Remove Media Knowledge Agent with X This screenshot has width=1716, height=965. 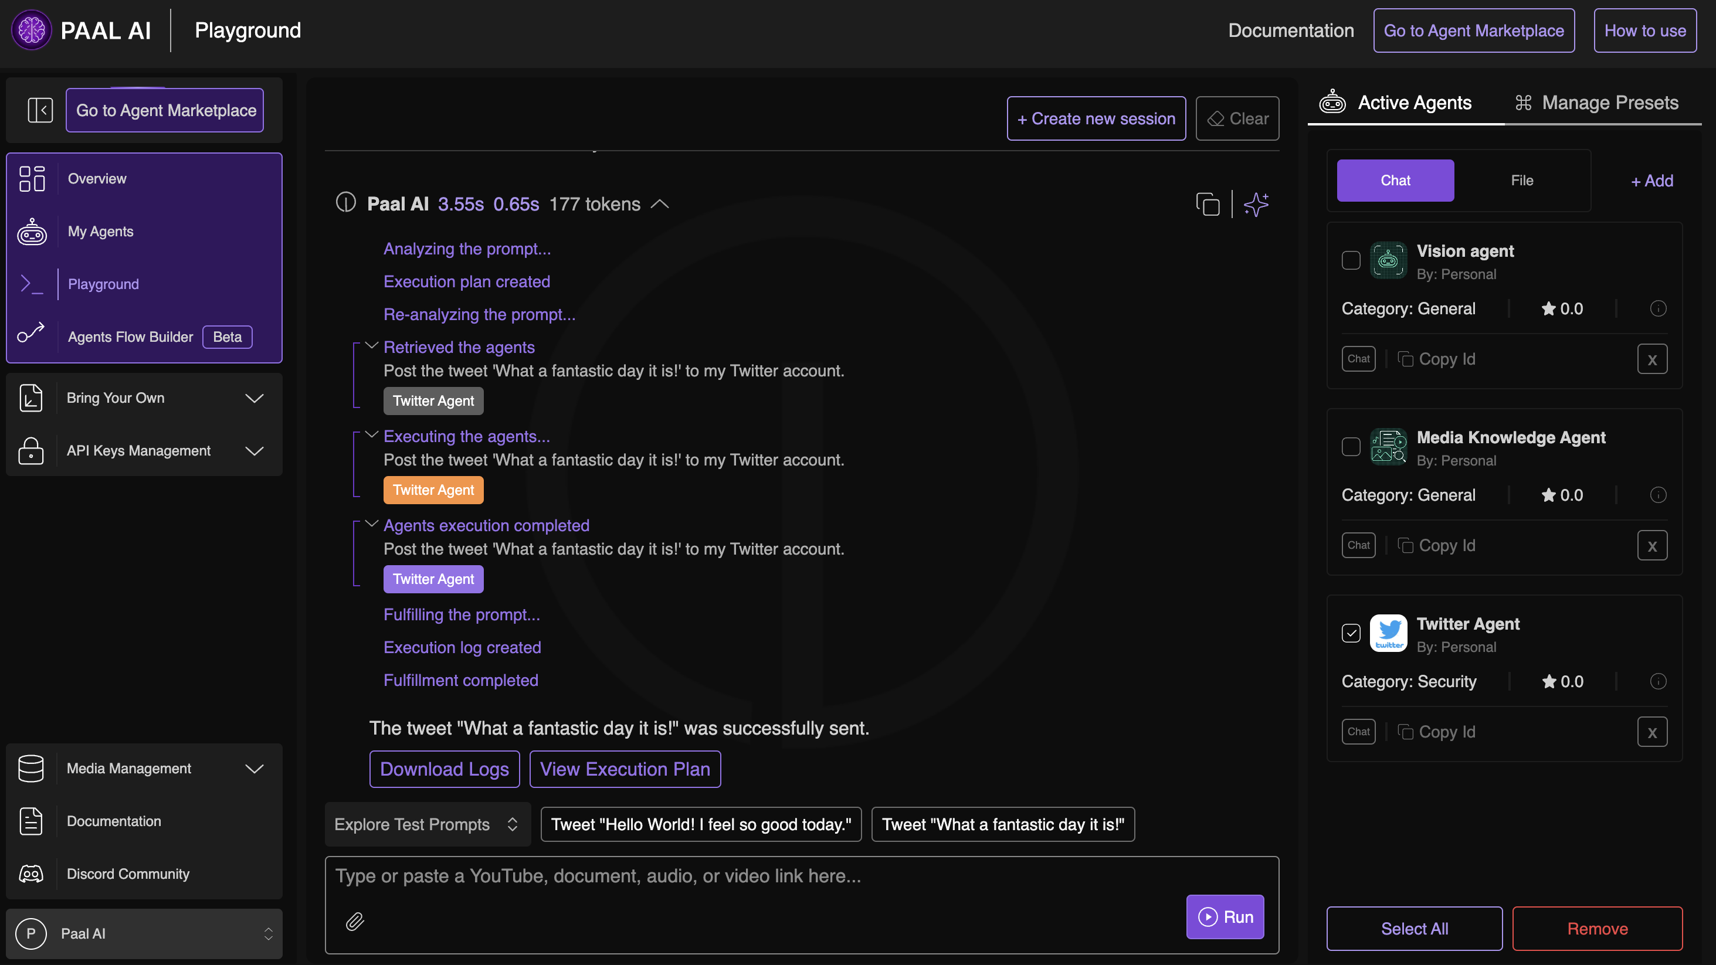pos(1652,546)
